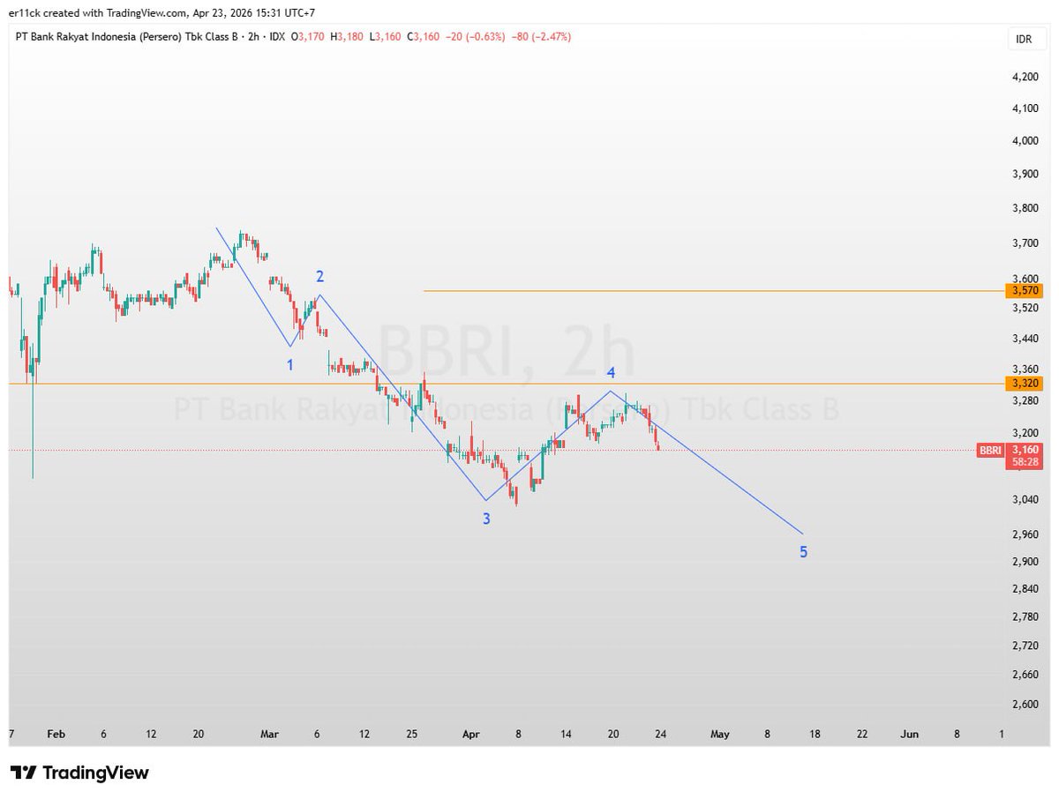Click date 24 on the time axis
1059x799 pixels.
point(660,734)
